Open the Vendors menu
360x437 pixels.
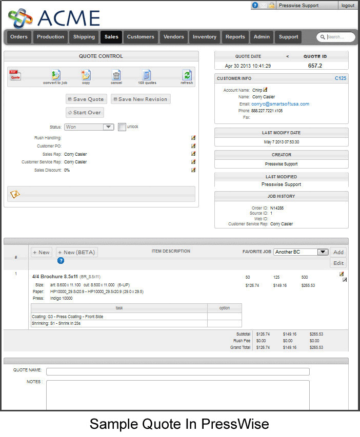click(x=173, y=37)
